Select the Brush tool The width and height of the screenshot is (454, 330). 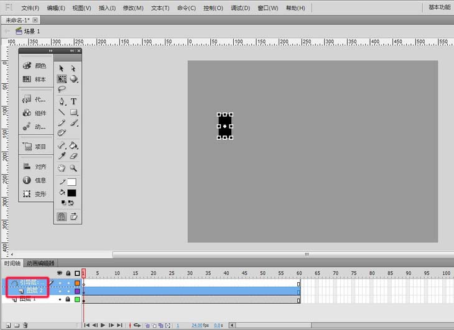click(74, 122)
